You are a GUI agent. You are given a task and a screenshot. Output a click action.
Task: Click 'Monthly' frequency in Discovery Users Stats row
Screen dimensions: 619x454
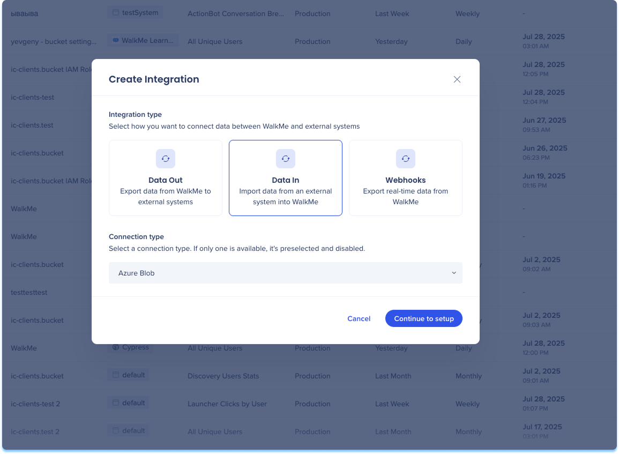tap(468, 376)
